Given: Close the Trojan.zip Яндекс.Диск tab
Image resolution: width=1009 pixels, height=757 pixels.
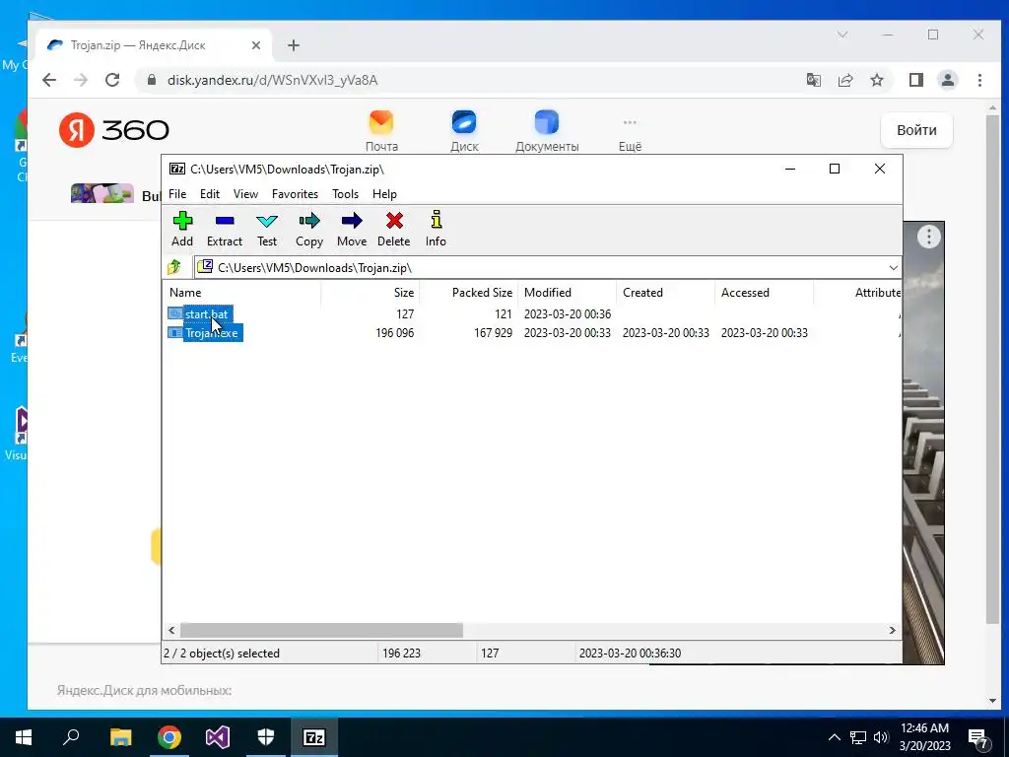Looking at the screenshot, I should [x=256, y=45].
